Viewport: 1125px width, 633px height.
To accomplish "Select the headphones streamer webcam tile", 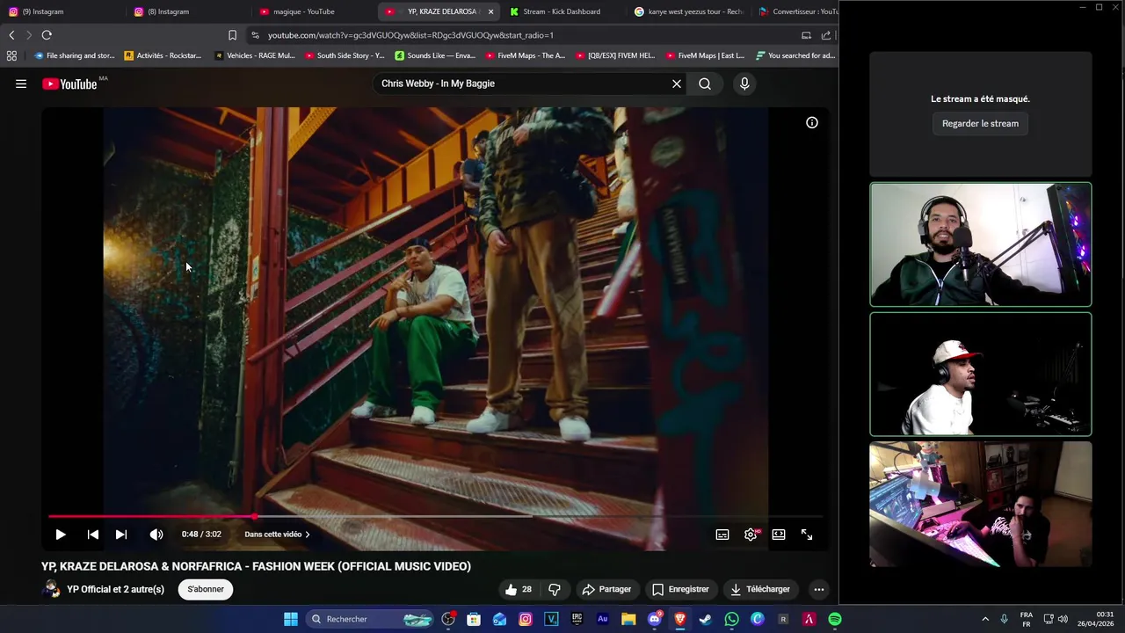I will coord(981,244).
